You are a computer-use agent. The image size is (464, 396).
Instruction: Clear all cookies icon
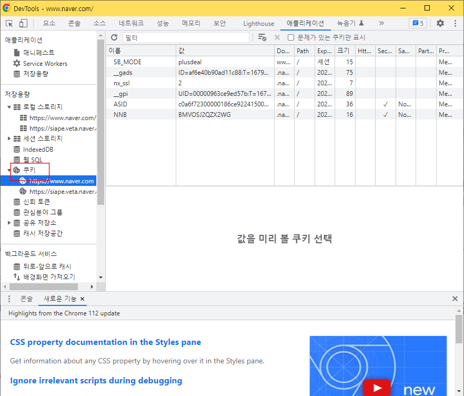click(x=262, y=37)
